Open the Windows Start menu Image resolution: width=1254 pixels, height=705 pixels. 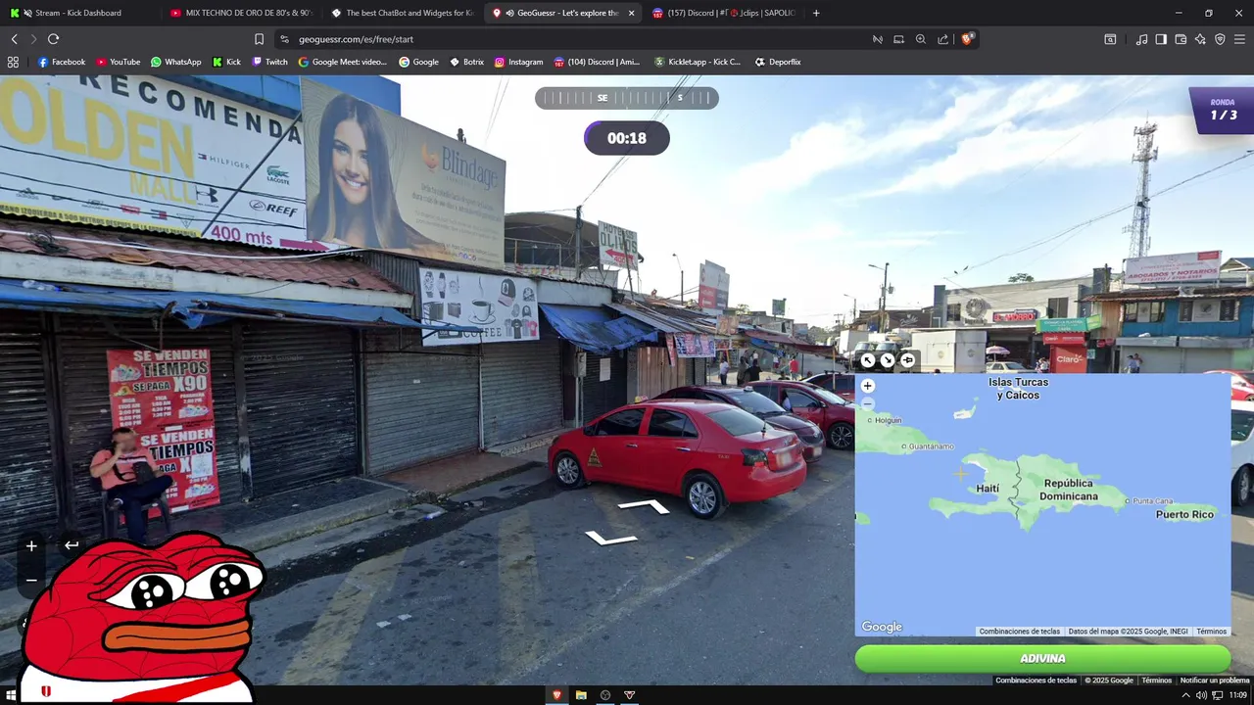(11, 695)
